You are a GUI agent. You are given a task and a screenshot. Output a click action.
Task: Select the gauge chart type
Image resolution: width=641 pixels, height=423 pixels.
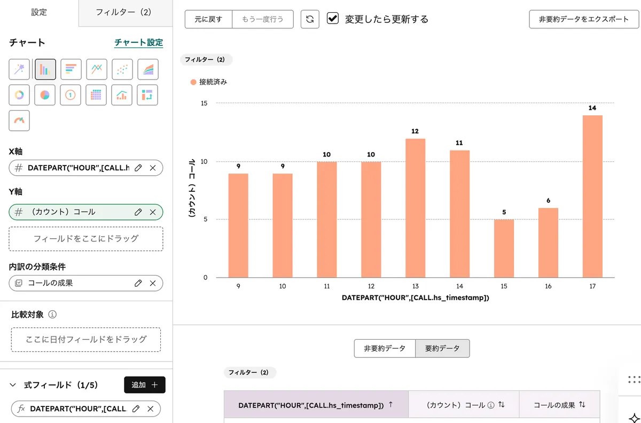pos(19,121)
